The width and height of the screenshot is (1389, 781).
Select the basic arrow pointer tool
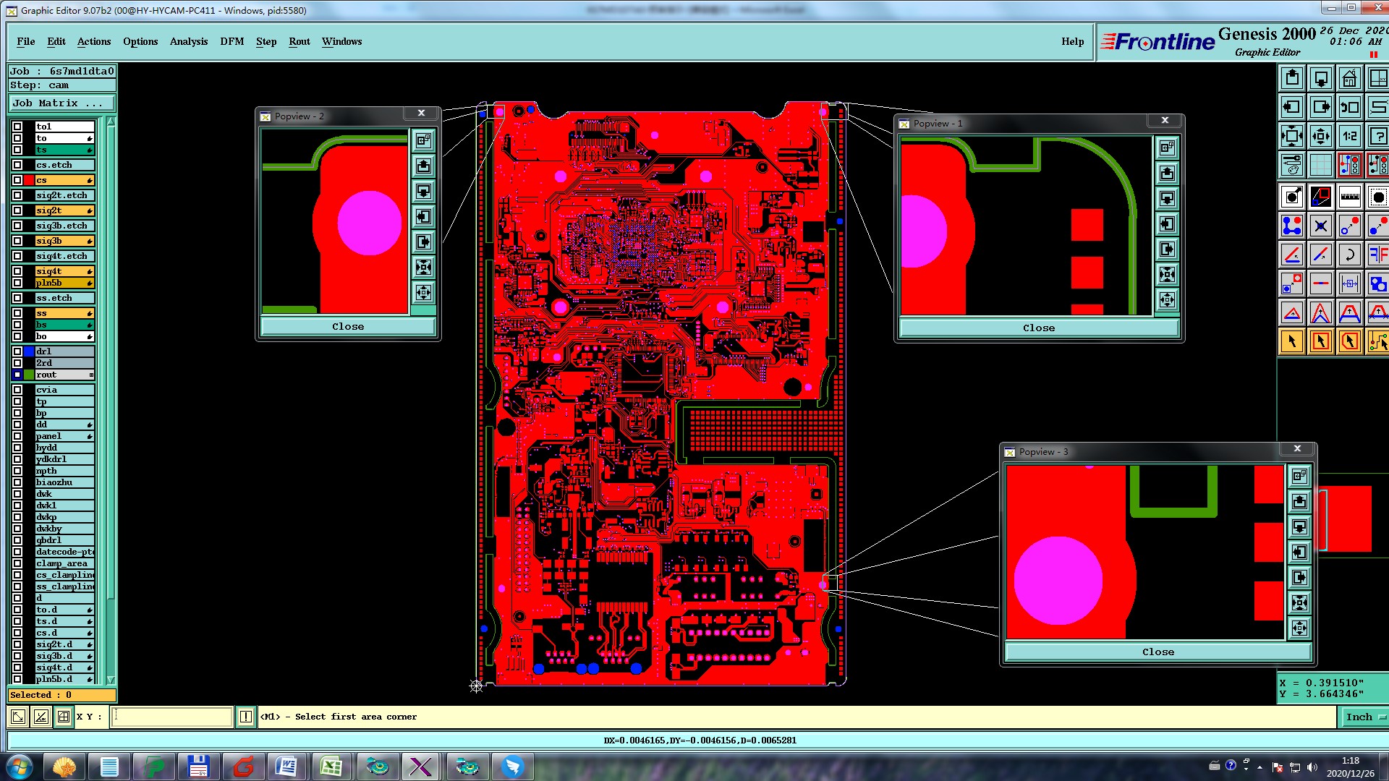(x=1292, y=341)
